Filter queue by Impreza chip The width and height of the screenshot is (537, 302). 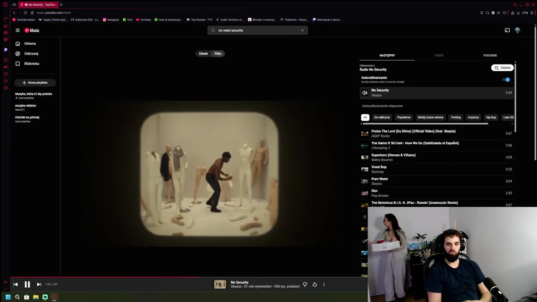click(x=473, y=117)
